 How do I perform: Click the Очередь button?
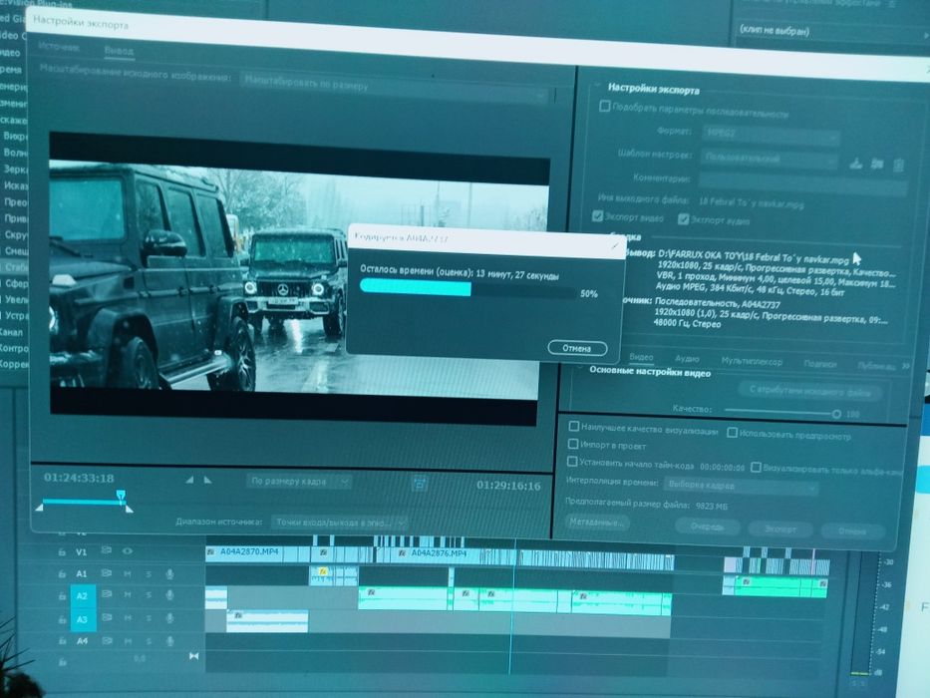click(x=707, y=526)
